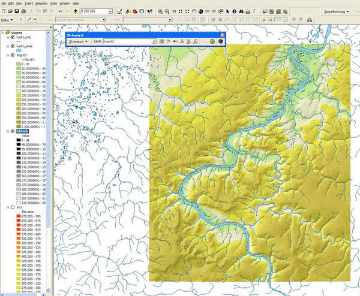Open the Selection menu
Screen dimensions: 360x296
click(41, 4)
